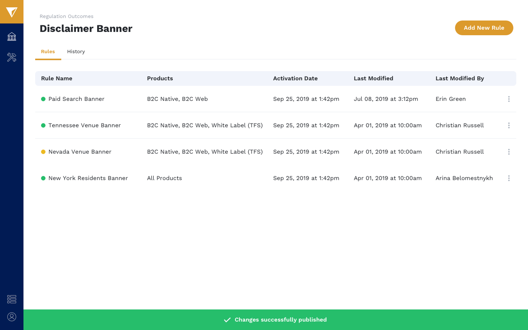Sort by Last Modified By column header

coord(459,78)
